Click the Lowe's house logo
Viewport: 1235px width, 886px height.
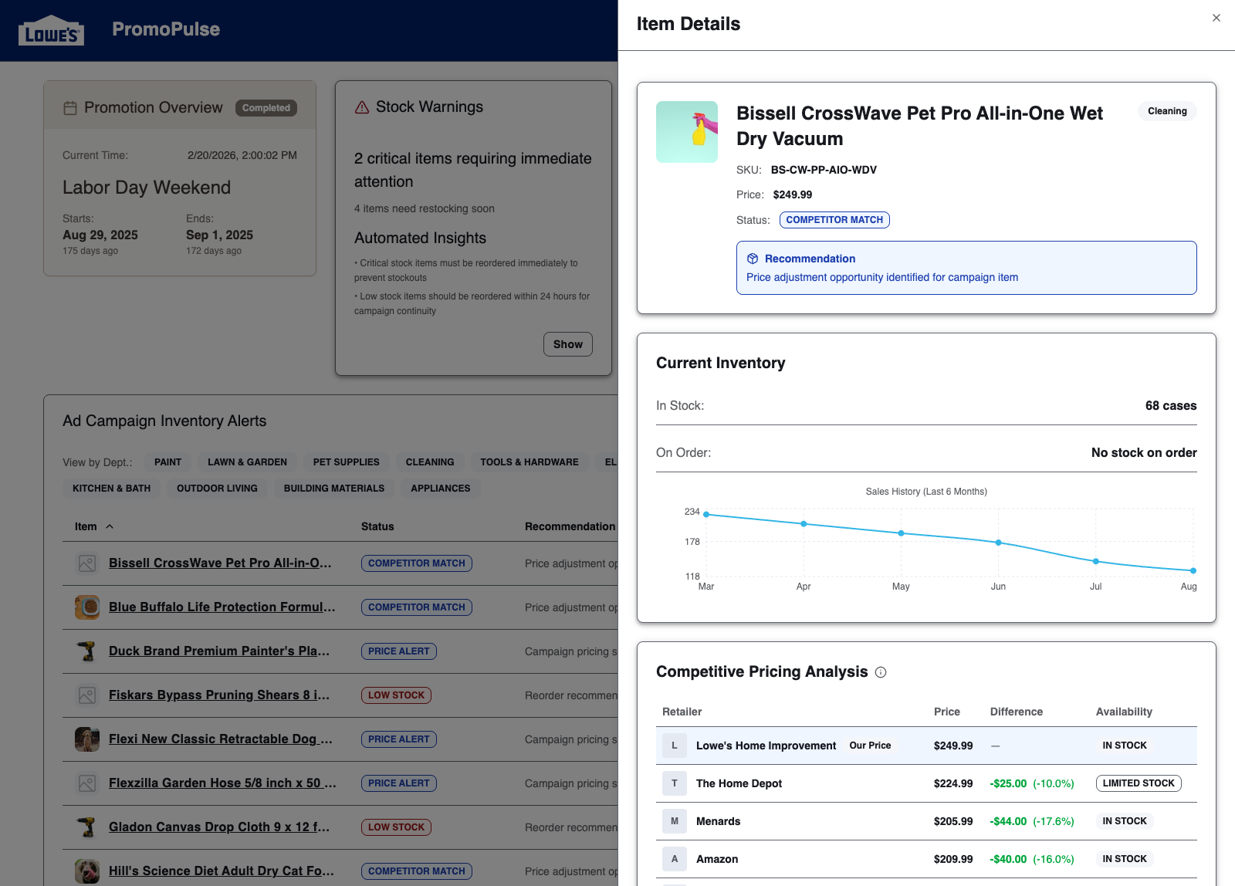(51, 30)
